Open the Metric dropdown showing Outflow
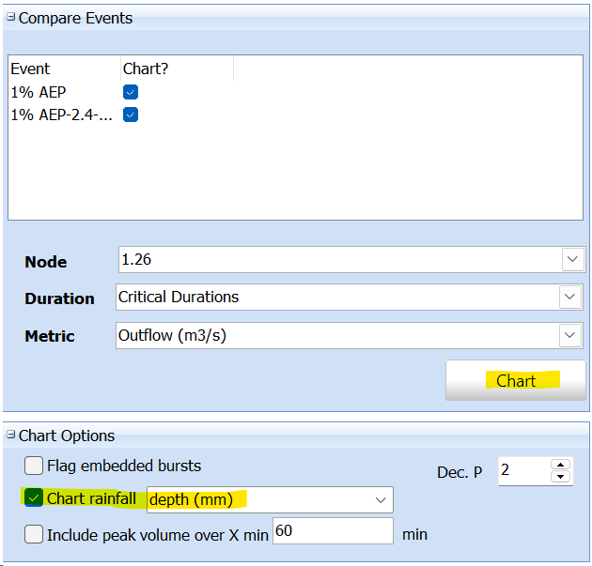Image resolution: width=592 pixels, height=566 pixels. pyautogui.click(x=569, y=335)
